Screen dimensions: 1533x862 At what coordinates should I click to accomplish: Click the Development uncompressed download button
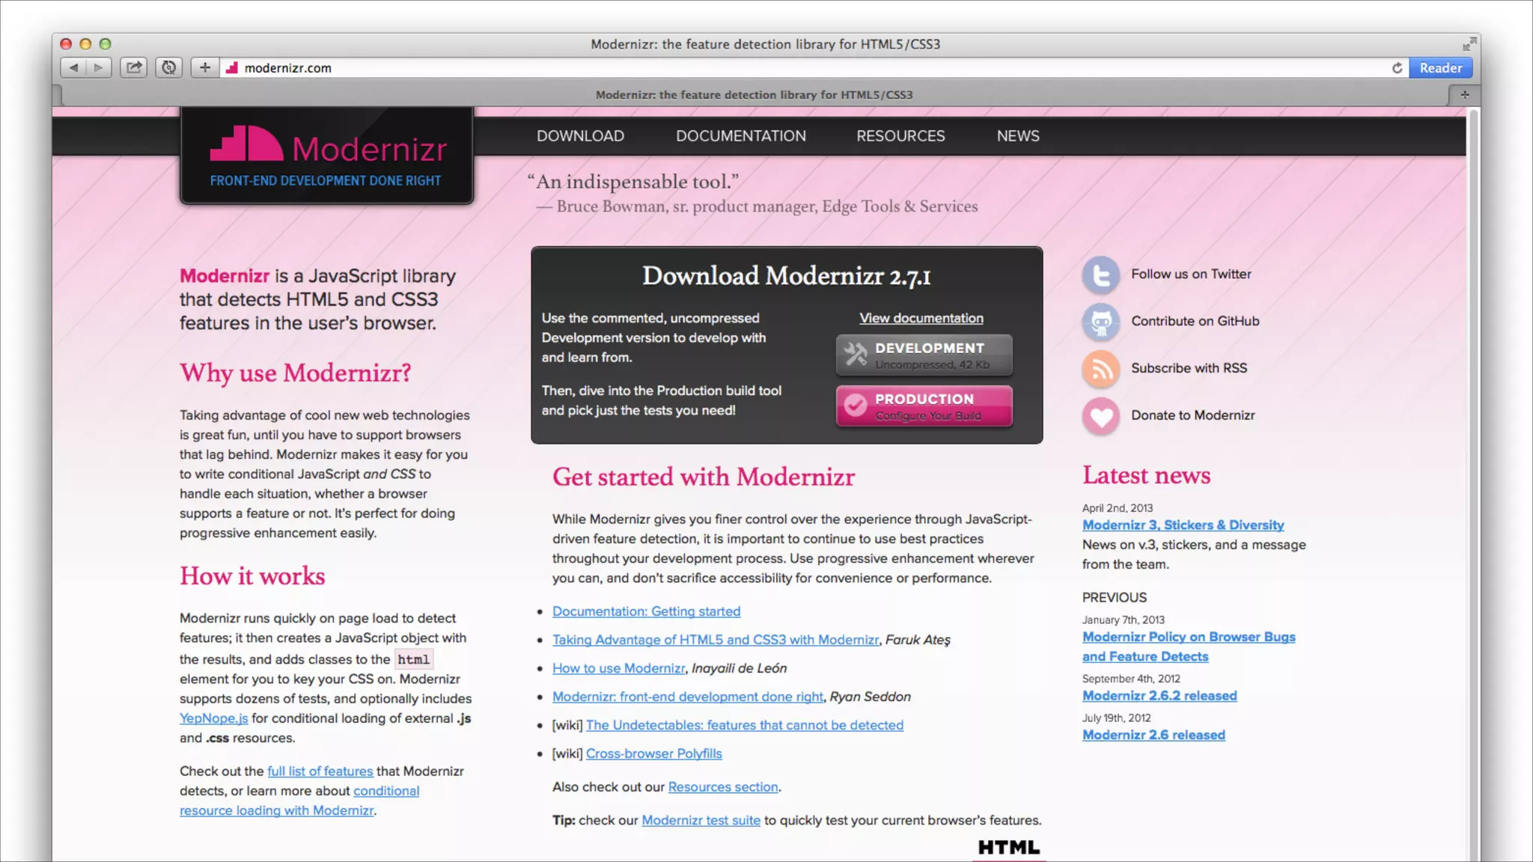[924, 355]
